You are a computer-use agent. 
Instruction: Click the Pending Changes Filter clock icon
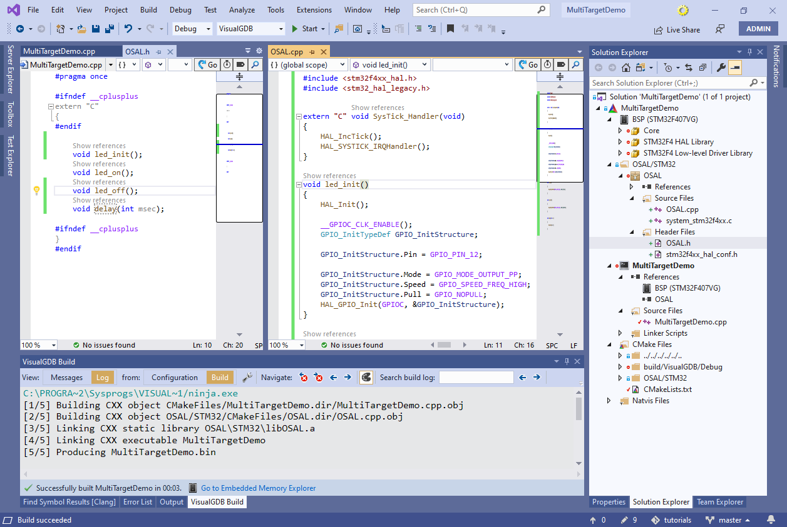tap(669, 68)
